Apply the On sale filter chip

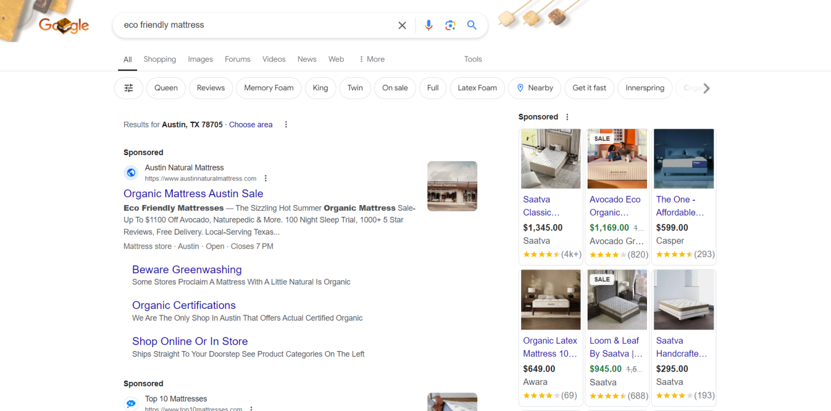395,88
